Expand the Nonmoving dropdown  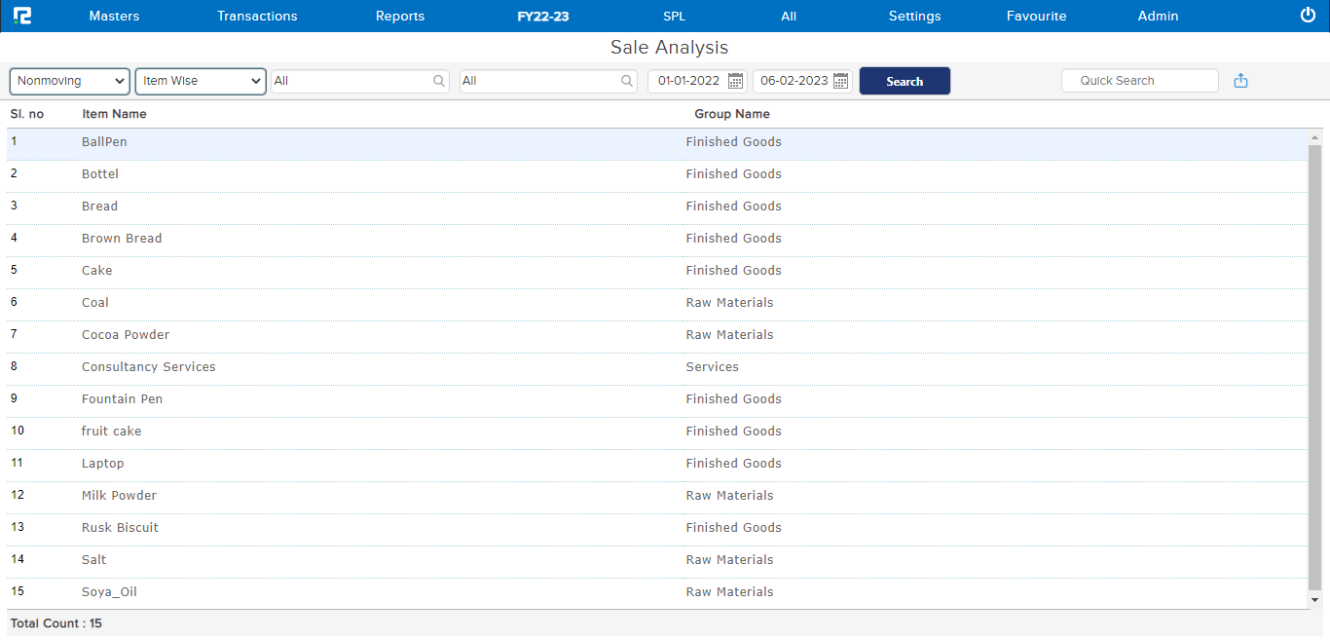click(x=70, y=81)
